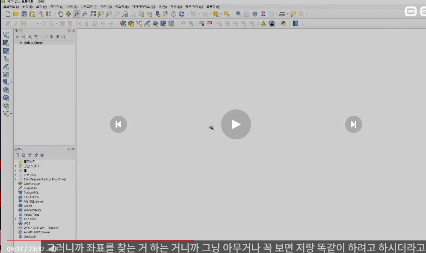Screen dimensions: 426x253
Task: Save the project with the floppy icon
Action: pyautogui.click(x=24, y=14)
